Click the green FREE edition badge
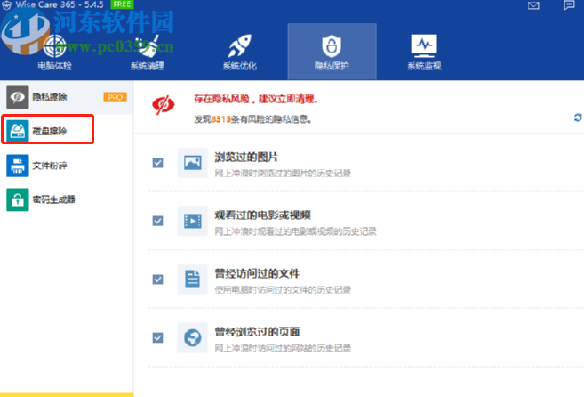The height and width of the screenshot is (397, 584). (122, 4)
